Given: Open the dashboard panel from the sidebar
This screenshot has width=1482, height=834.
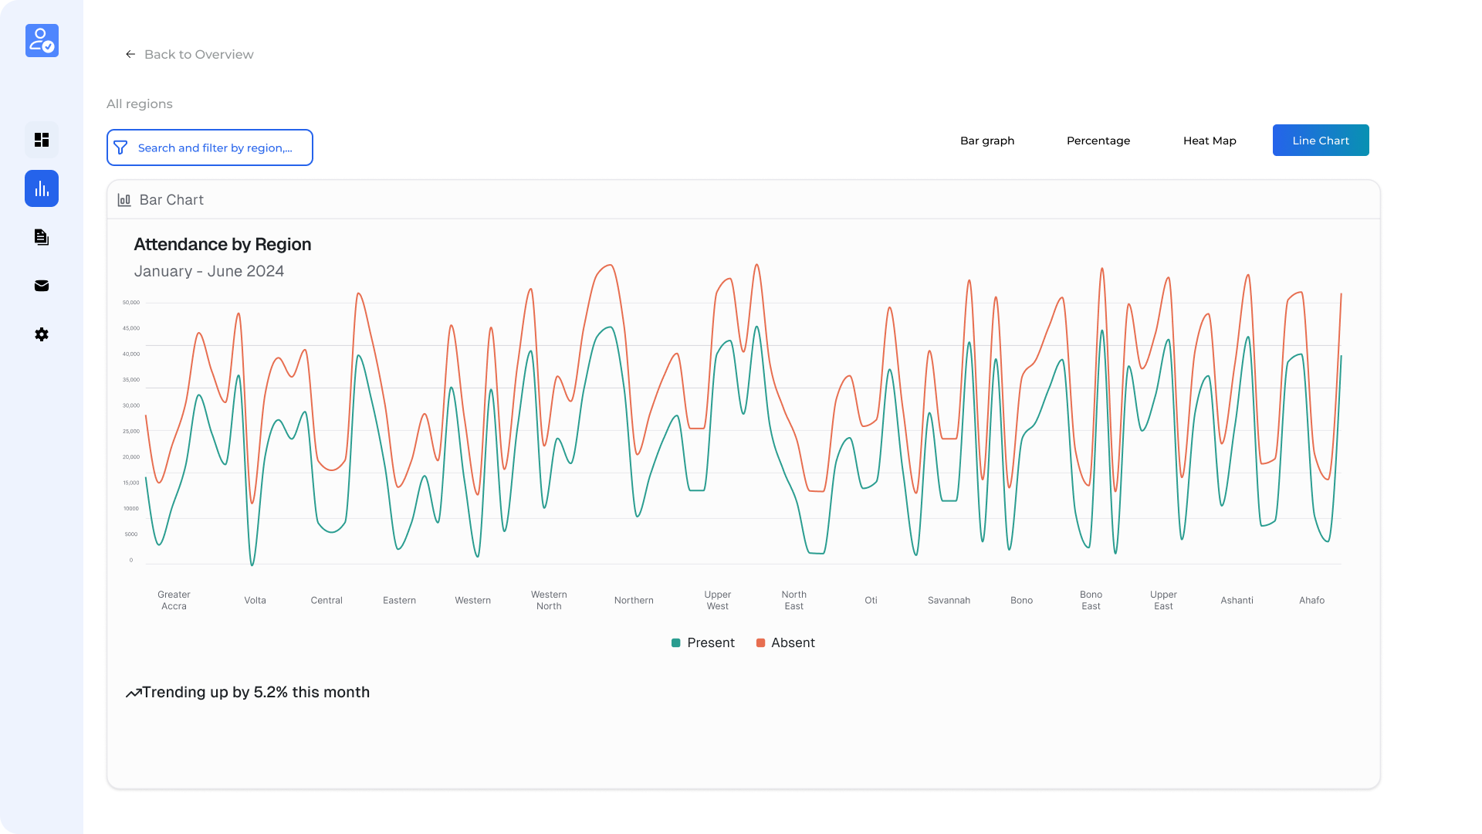Looking at the screenshot, I should pos(41,140).
